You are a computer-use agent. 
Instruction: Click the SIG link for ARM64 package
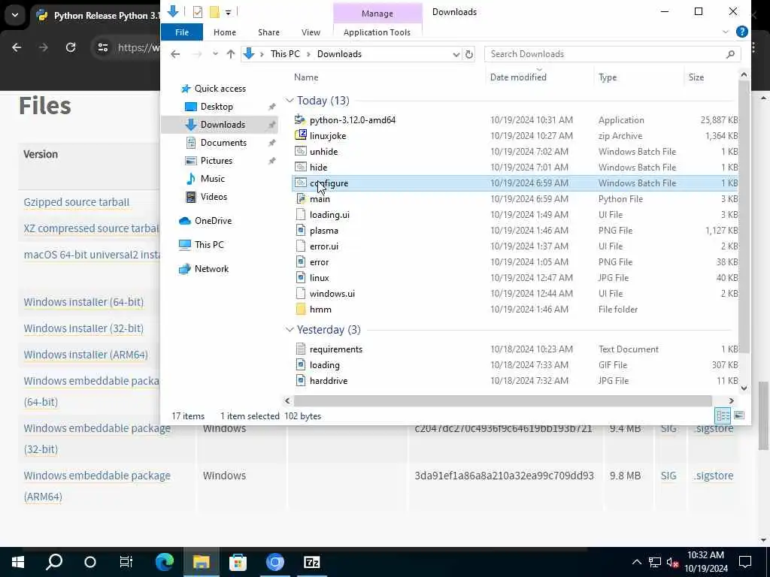point(668,476)
